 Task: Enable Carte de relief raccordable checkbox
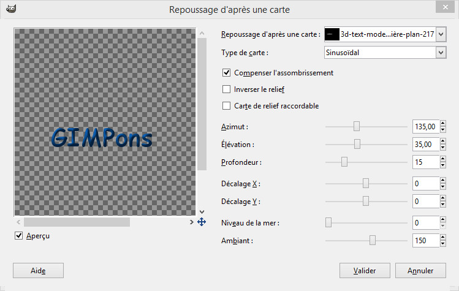(x=226, y=106)
